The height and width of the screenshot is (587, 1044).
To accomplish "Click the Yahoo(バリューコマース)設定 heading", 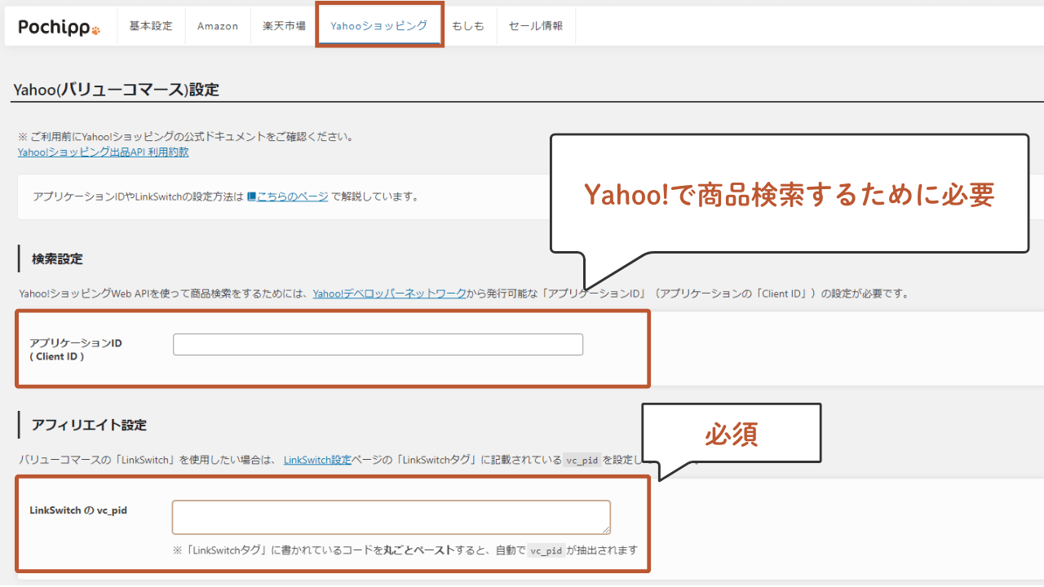I will click(117, 90).
